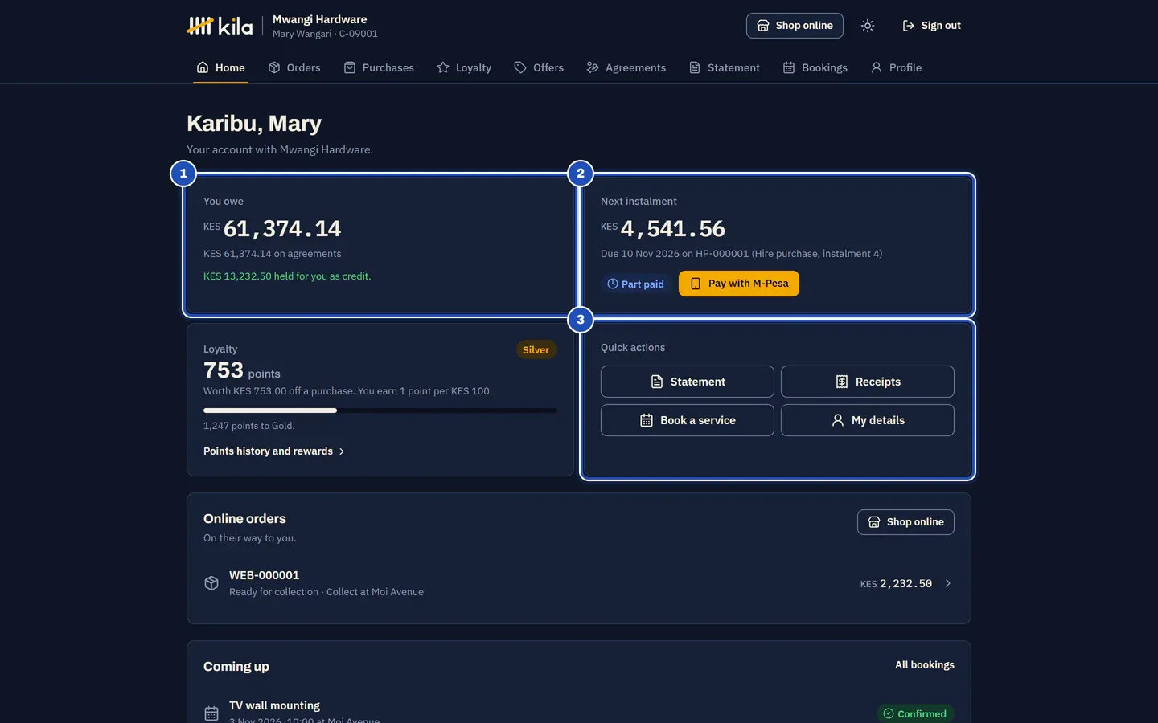Open the Agreements tab
Image resolution: width=1158 pixels, height=723 pixels.
point(626,67)
